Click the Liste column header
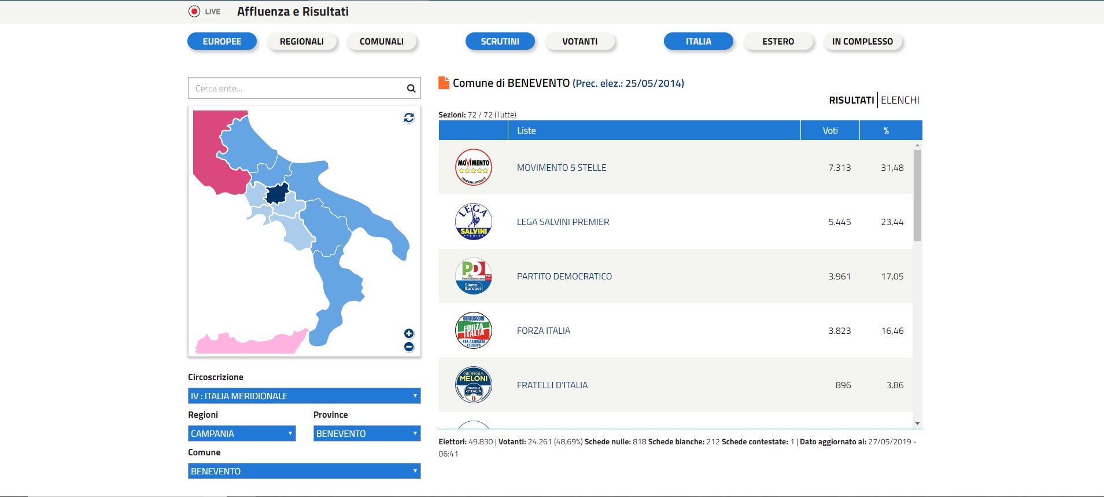The height and width of the screenshot is (497, 1104). tap(654, 131)
